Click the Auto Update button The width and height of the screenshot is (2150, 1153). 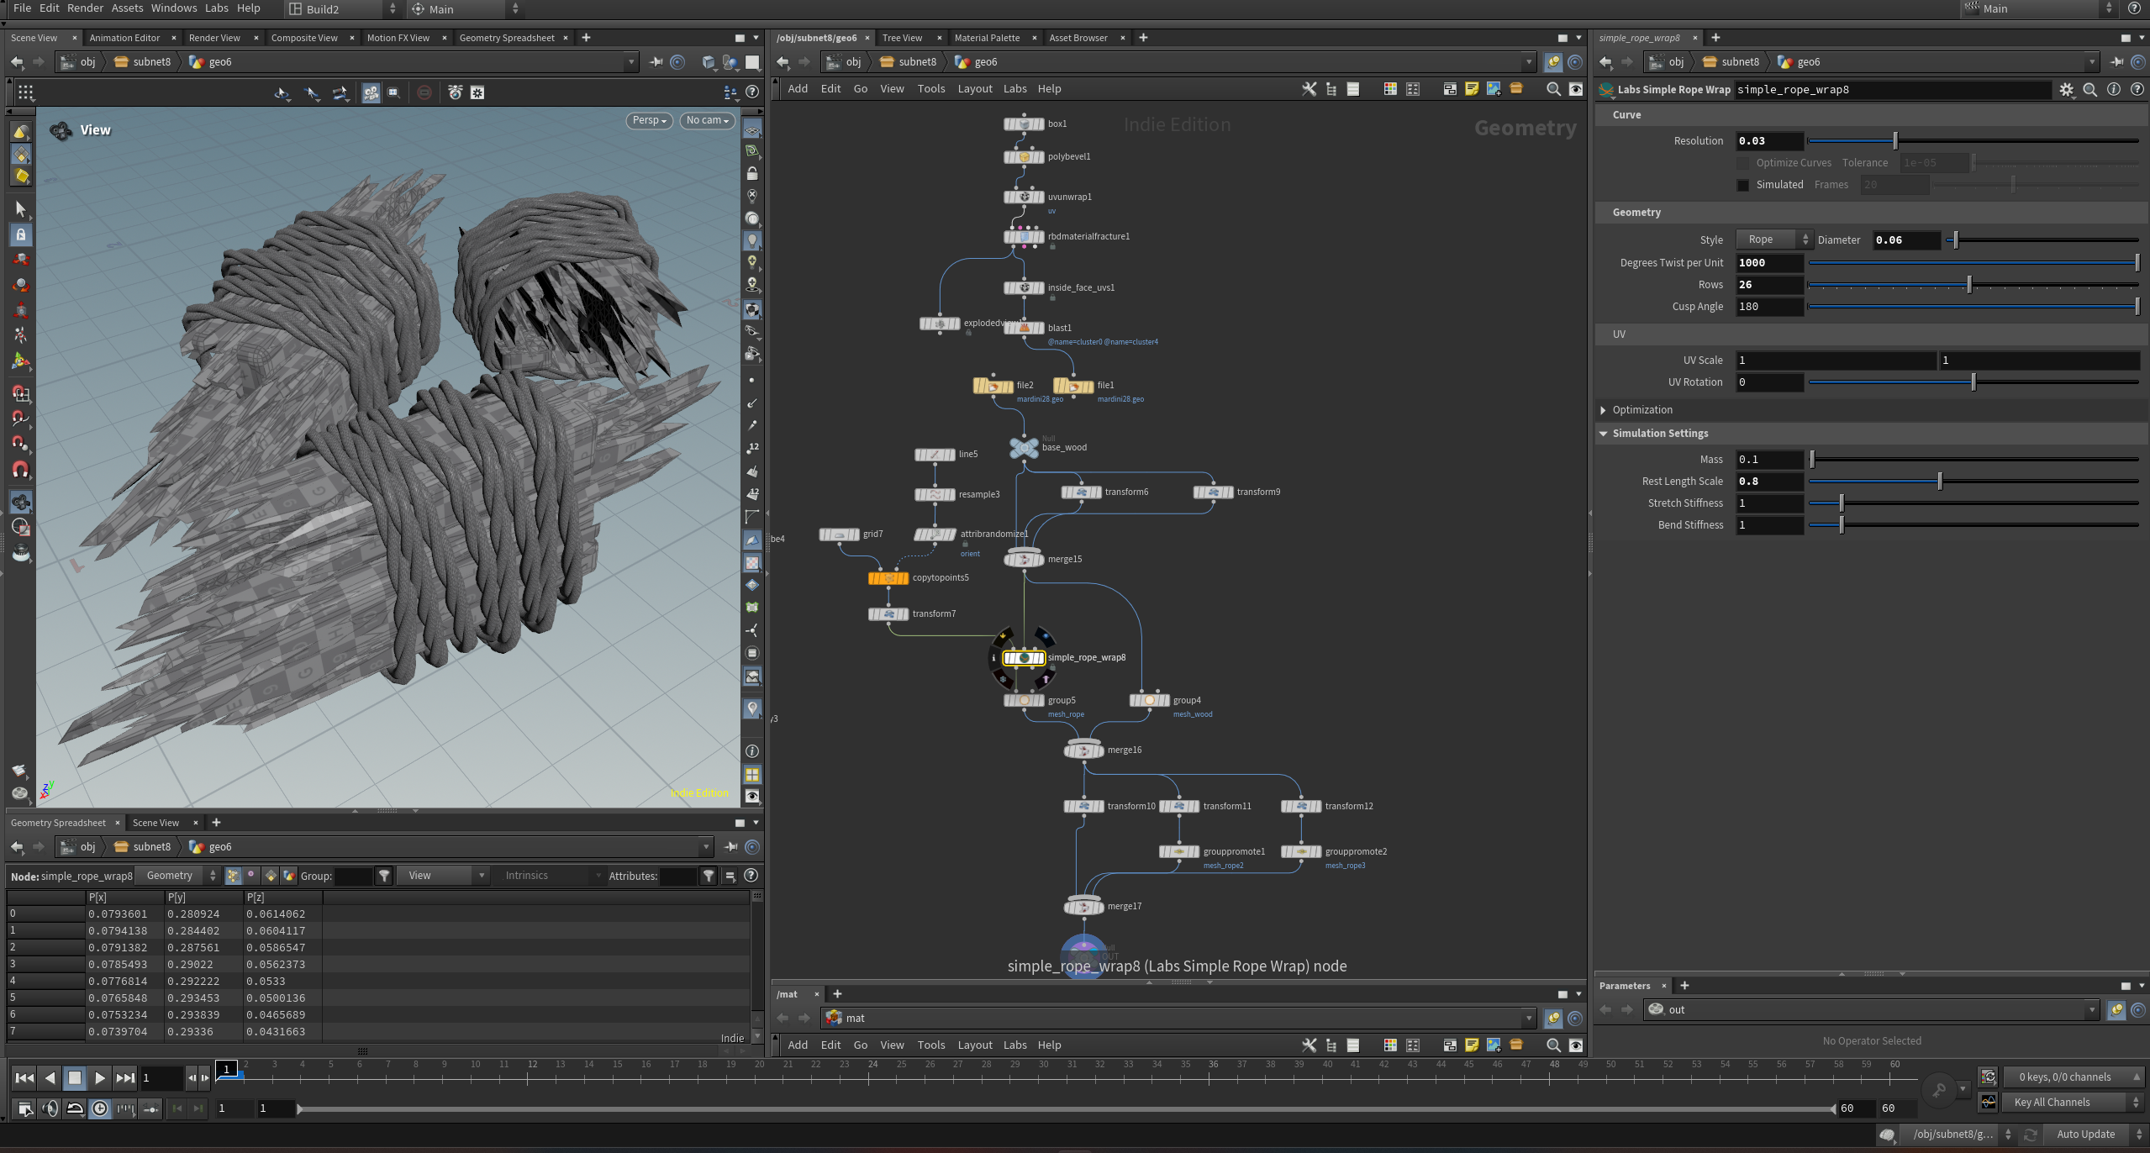tap(2086, 1135)
